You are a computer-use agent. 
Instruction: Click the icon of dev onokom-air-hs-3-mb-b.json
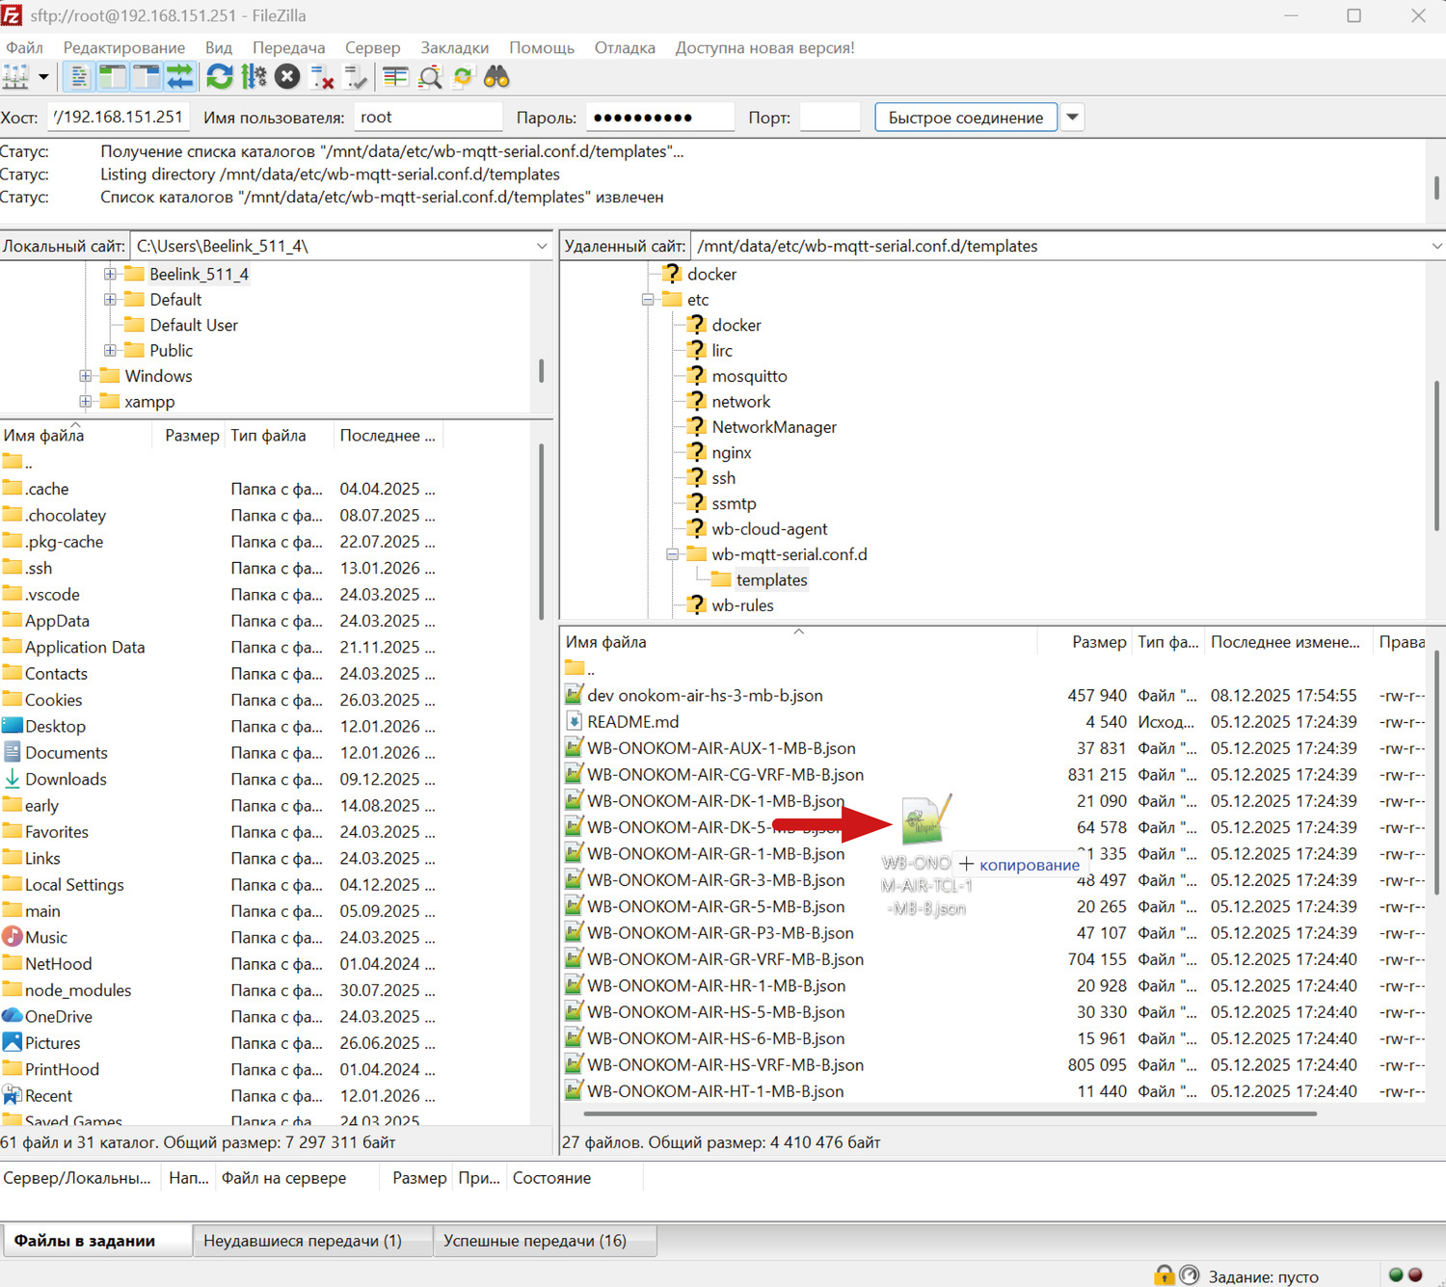(x=574, y=695)
